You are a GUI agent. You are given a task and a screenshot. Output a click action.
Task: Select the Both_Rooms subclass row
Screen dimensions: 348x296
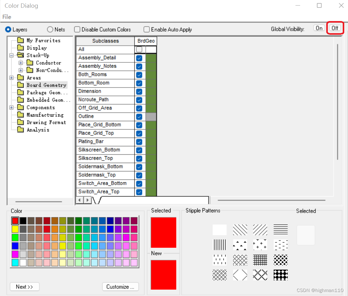pyautogui.click(x=105, y=75)
